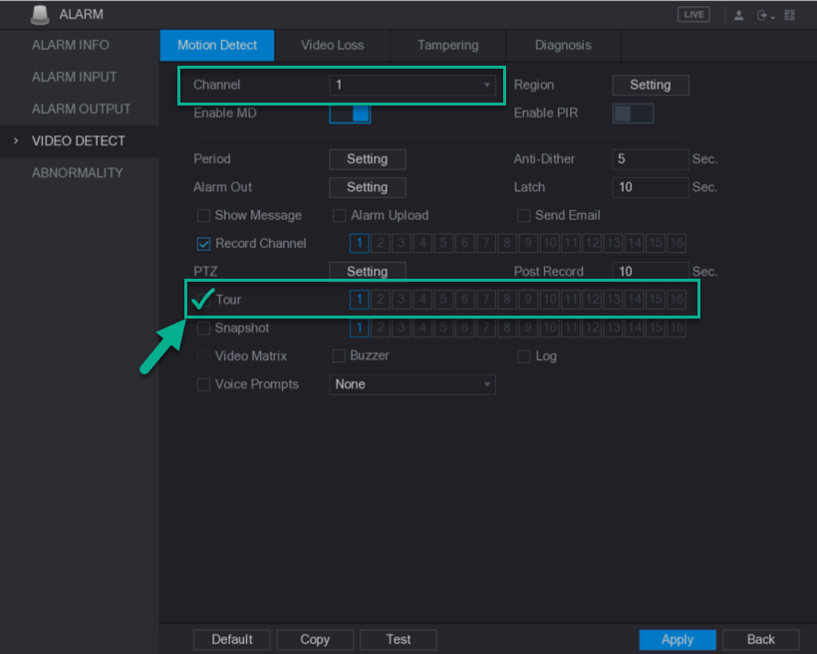The image size is (817, 654).
Task: Select Tour channel number 16 box
Action: click(677, 300)
